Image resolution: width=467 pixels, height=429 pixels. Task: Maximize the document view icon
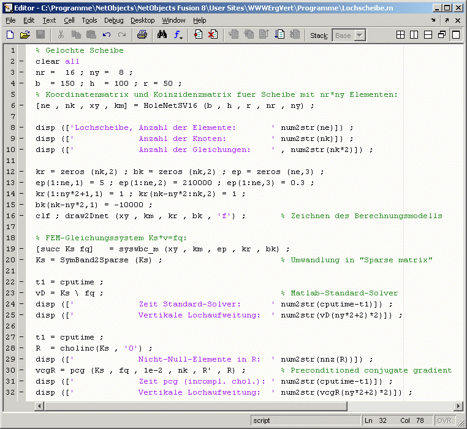tap(456, 35)
